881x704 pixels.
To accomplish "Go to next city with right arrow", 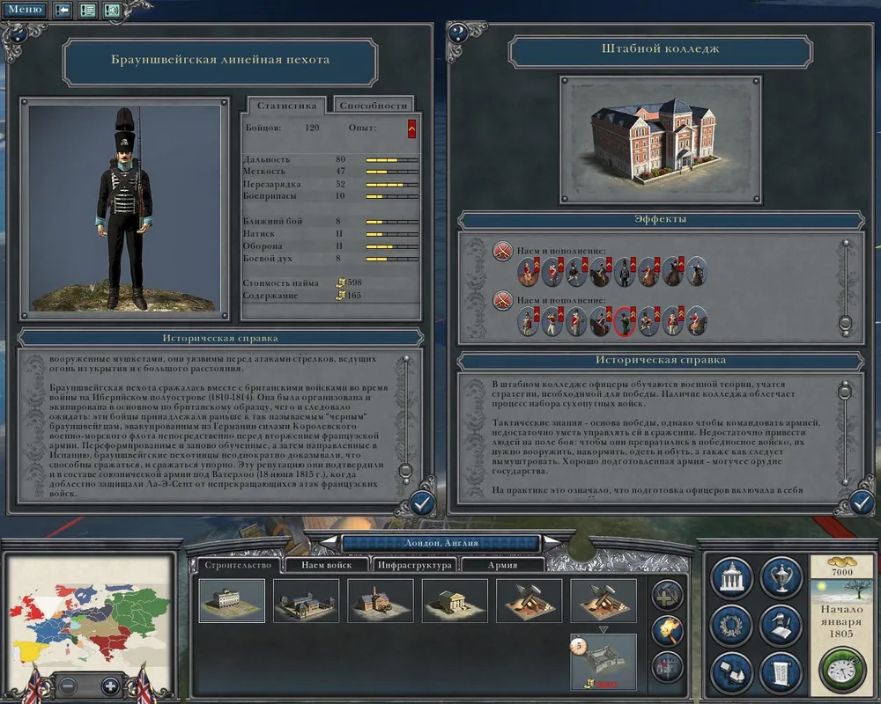I will pyautogui.click(x=552, y=543).
